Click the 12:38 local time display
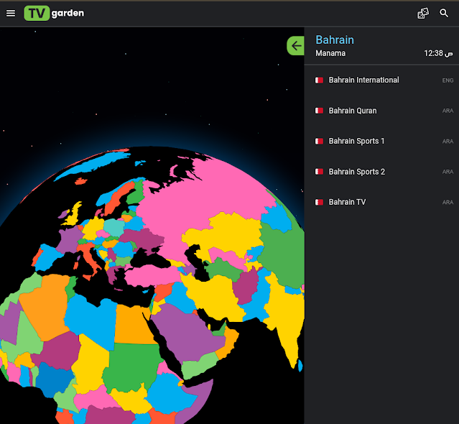The image size is (459, 424). (x=438, y=53)
